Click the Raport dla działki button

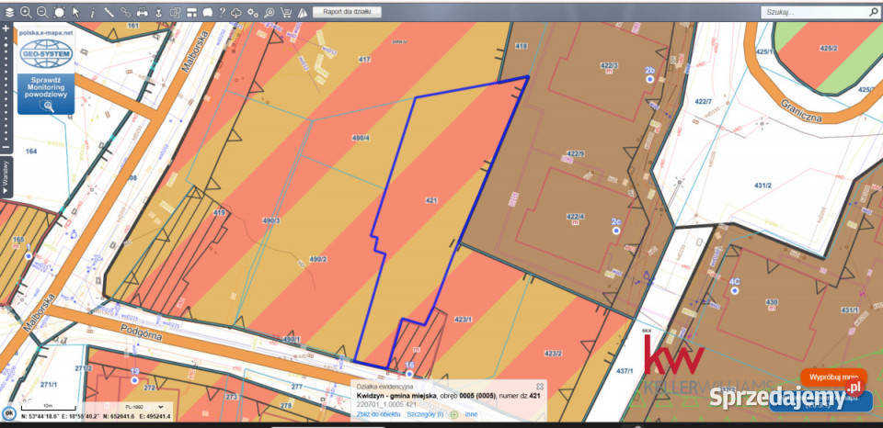(x=346, y=12)
